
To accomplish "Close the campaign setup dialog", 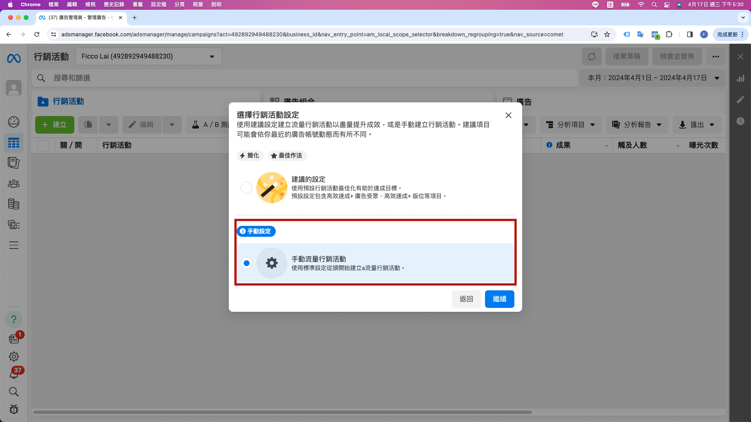I will [508, 115].
